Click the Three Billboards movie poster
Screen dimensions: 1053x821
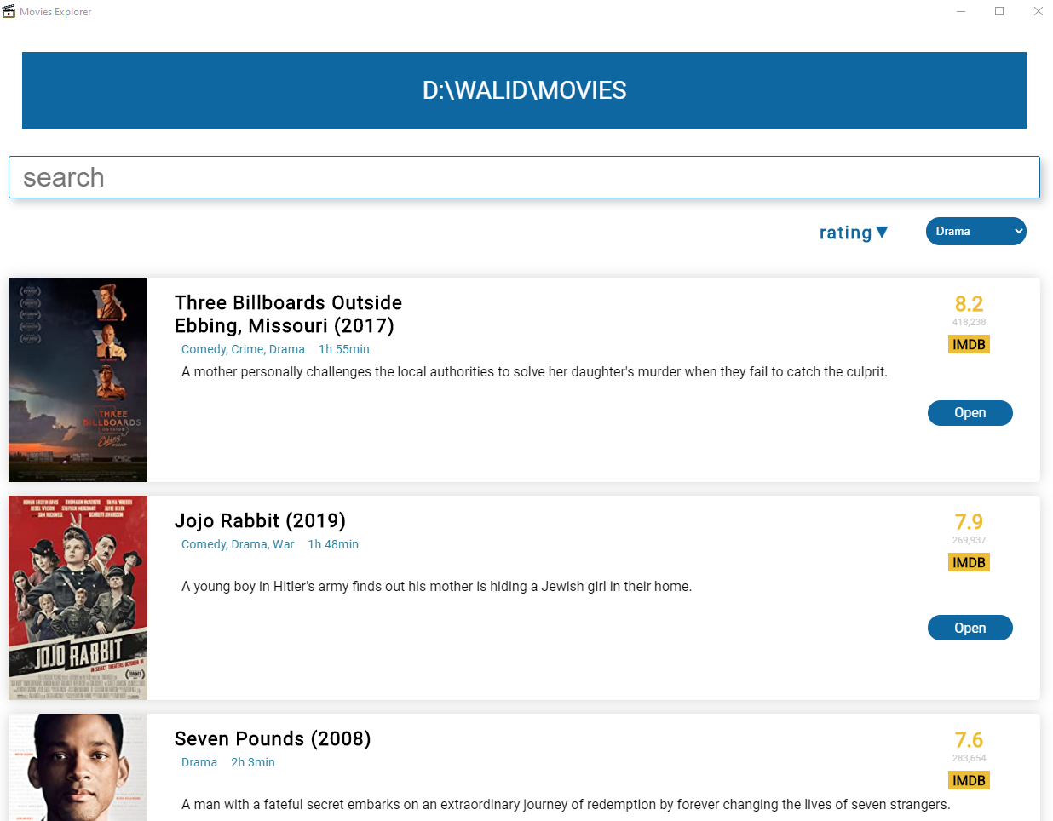(x=78, y=380)
